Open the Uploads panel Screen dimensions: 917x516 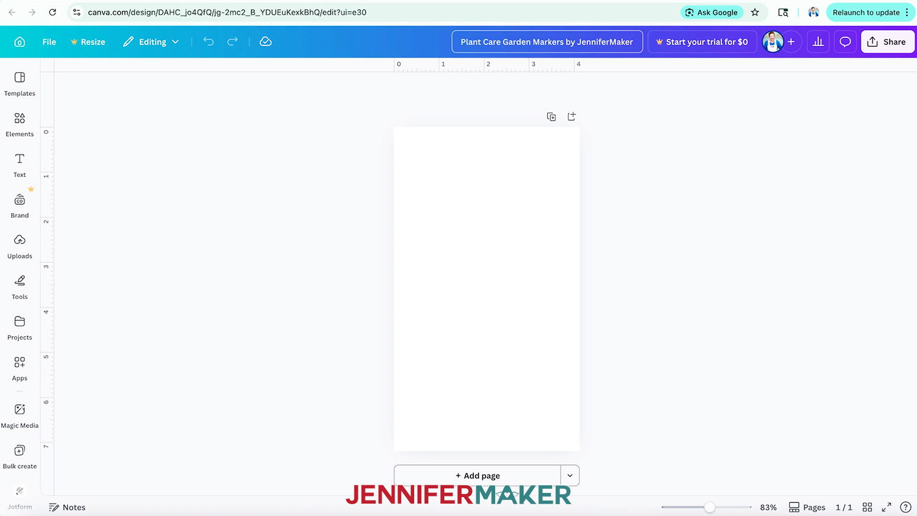pos(20,247)
